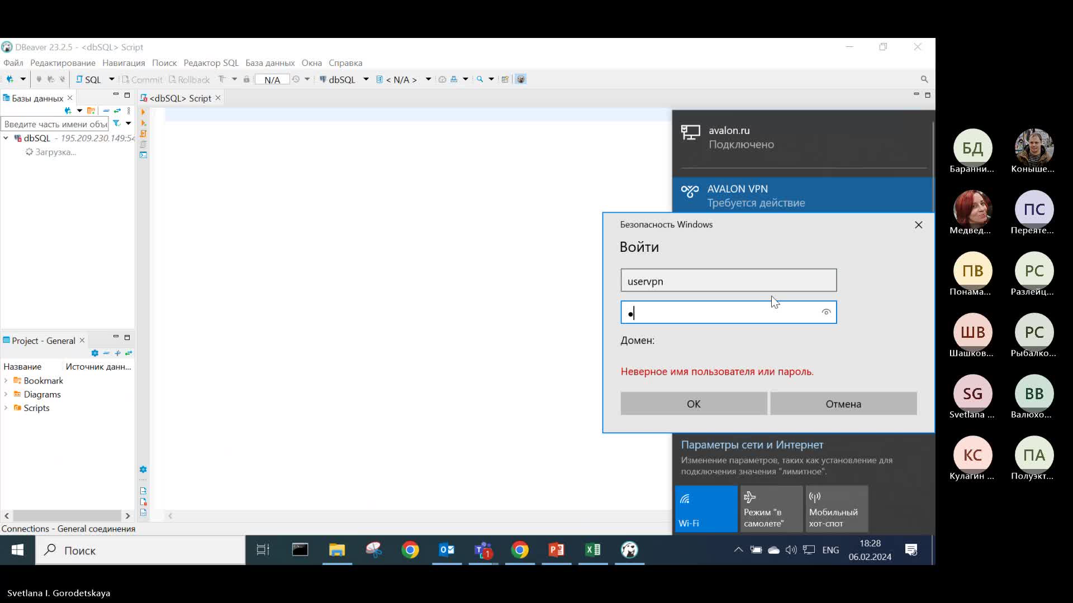Open the Файл menu
The width and height of the screenshot is (1073, 603).
click(x=13, y=63)
